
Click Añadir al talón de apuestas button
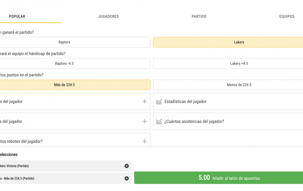pos(219,178)
